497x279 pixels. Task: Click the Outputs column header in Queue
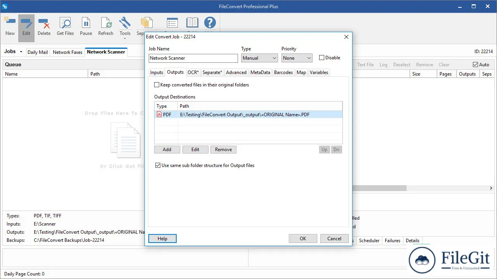468,74
